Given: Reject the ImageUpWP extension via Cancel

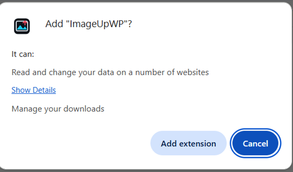Looking at the screenshot, I should (x=256, y=143).
